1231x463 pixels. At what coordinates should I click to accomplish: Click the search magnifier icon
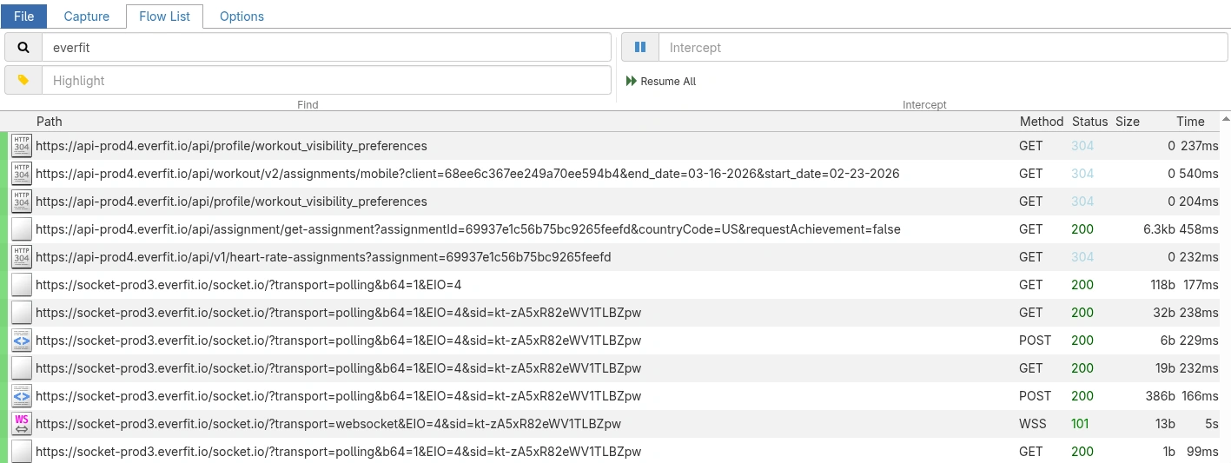click(x=23, y=48)
